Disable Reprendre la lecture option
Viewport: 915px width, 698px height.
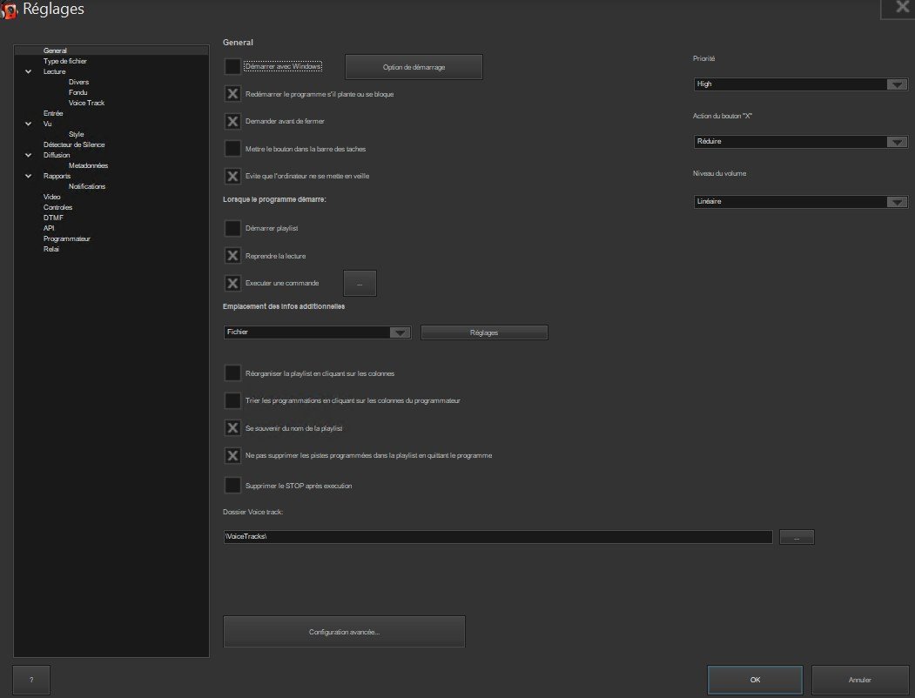tap(232, 256)
